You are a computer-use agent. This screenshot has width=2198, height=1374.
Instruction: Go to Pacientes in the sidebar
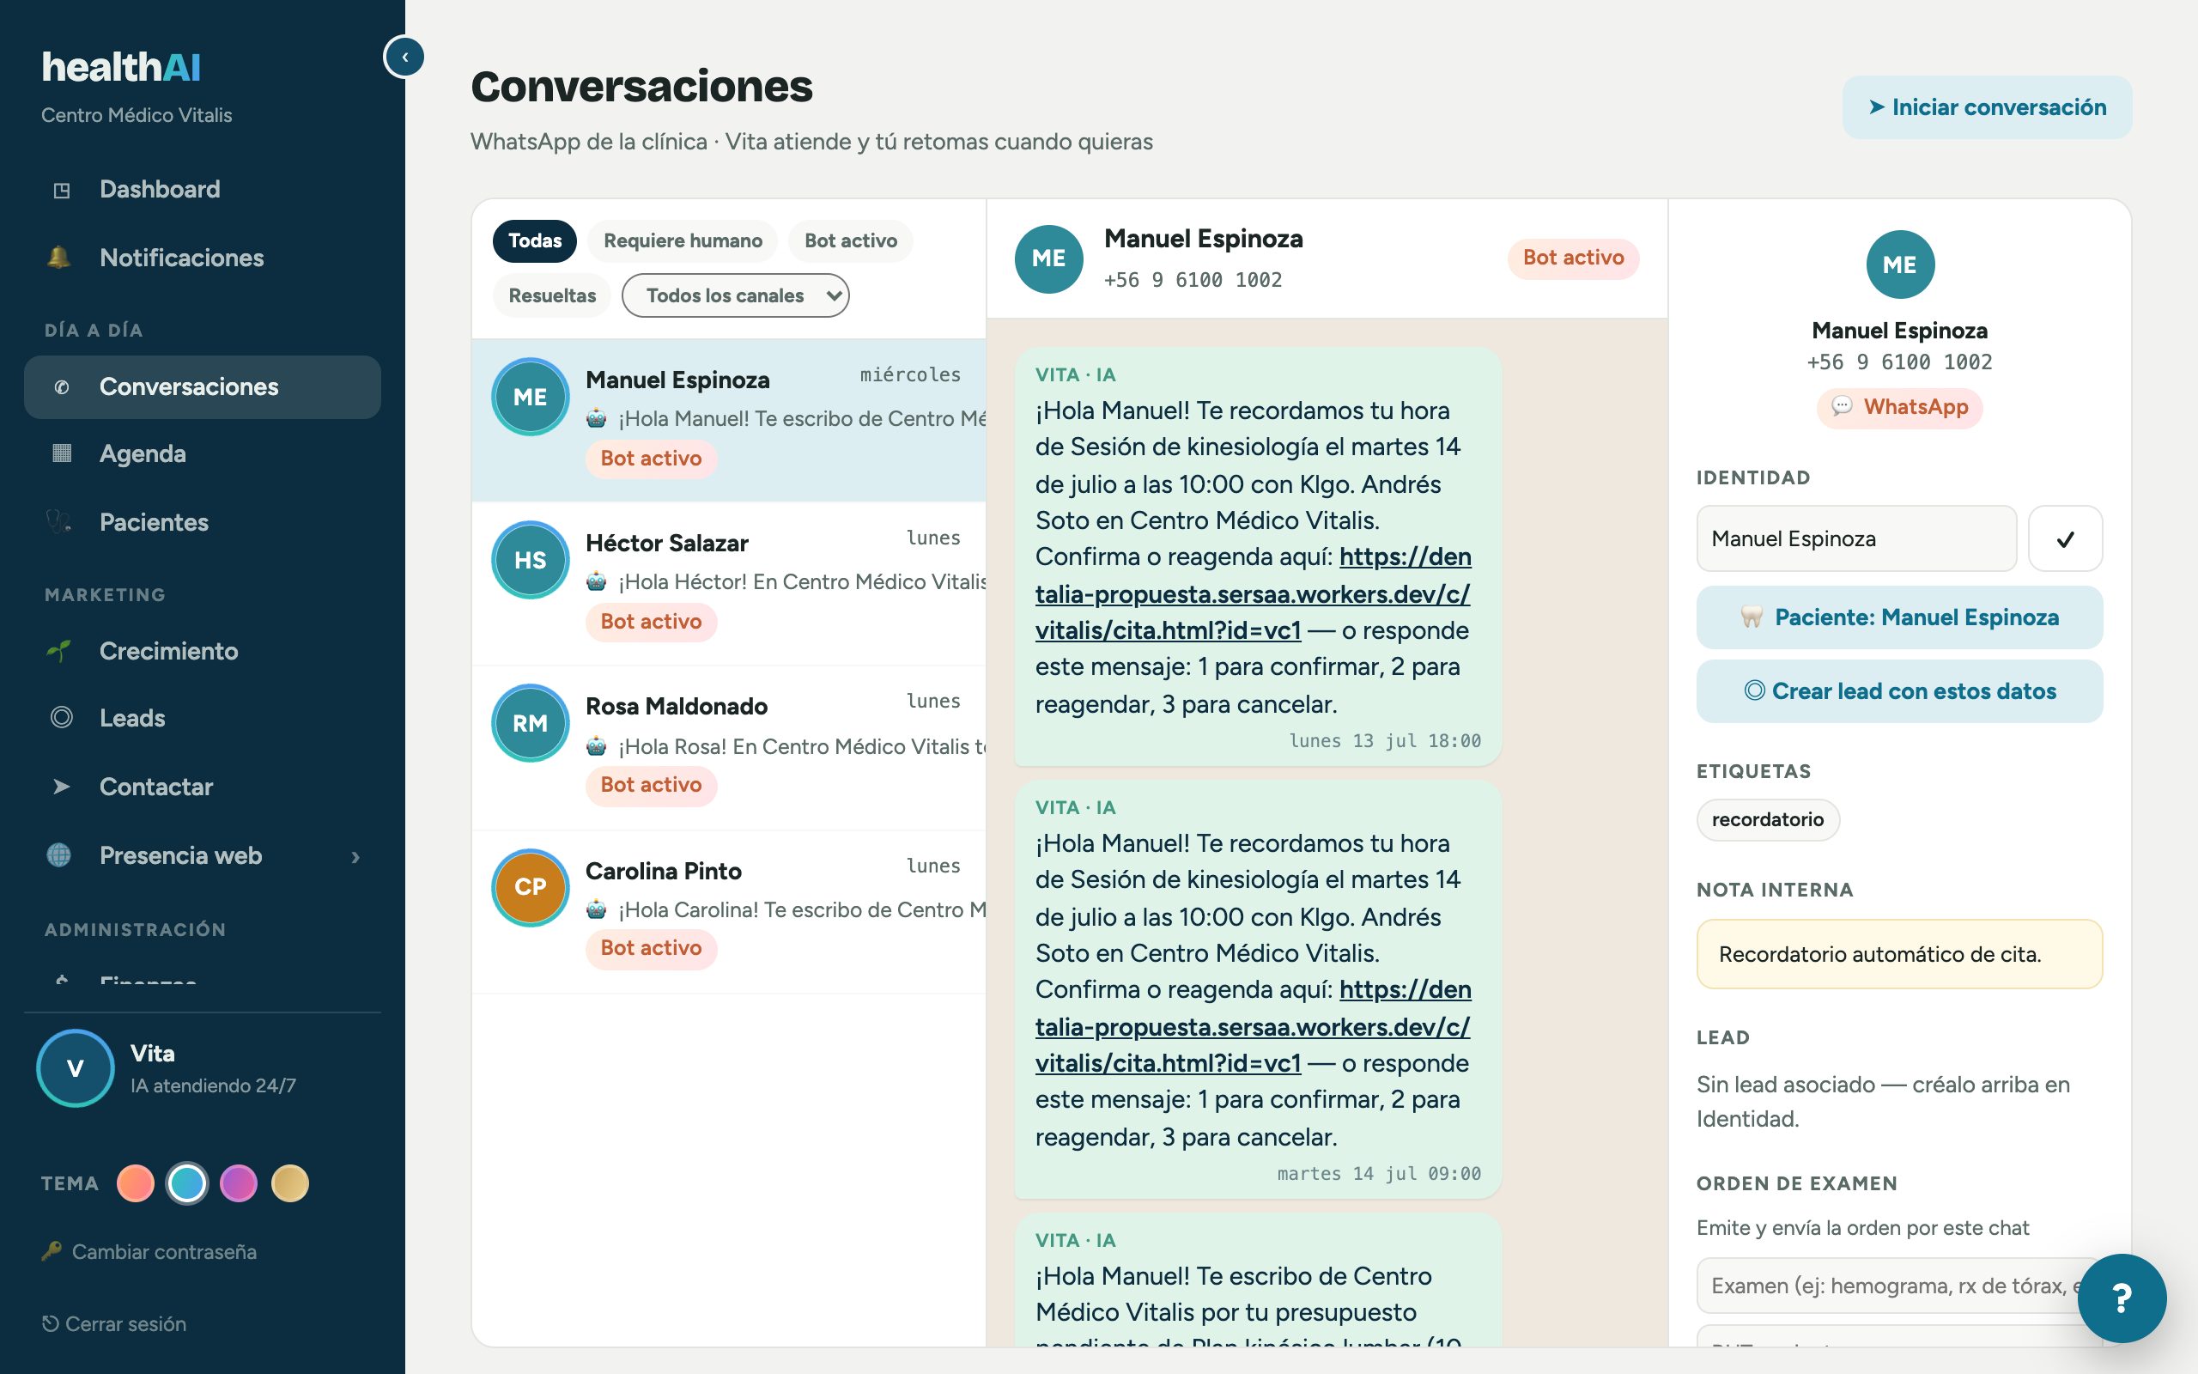coord(203,522)
